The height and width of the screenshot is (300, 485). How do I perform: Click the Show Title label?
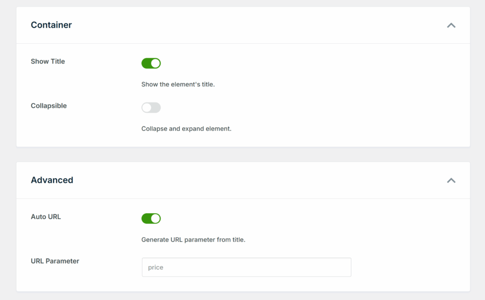[x=47, y=61]
